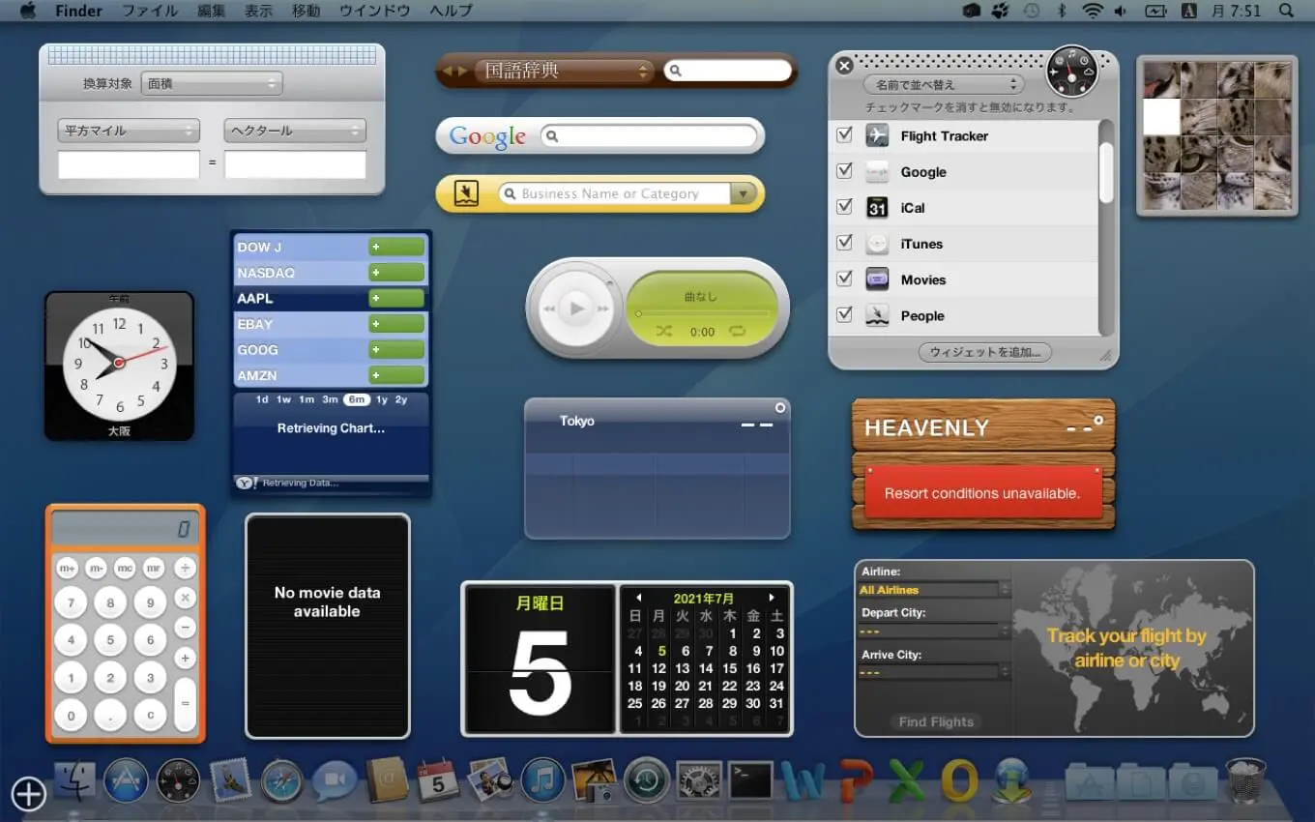
Task: Open the 名前で並べ替え sort dropdown
Action: click(x=944, y=84)
